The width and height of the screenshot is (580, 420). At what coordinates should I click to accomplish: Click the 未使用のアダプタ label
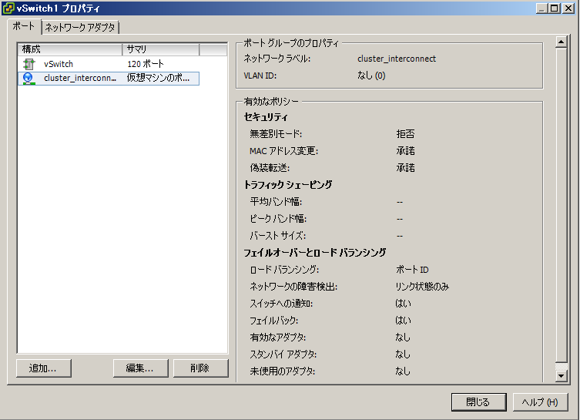(282, 371)
